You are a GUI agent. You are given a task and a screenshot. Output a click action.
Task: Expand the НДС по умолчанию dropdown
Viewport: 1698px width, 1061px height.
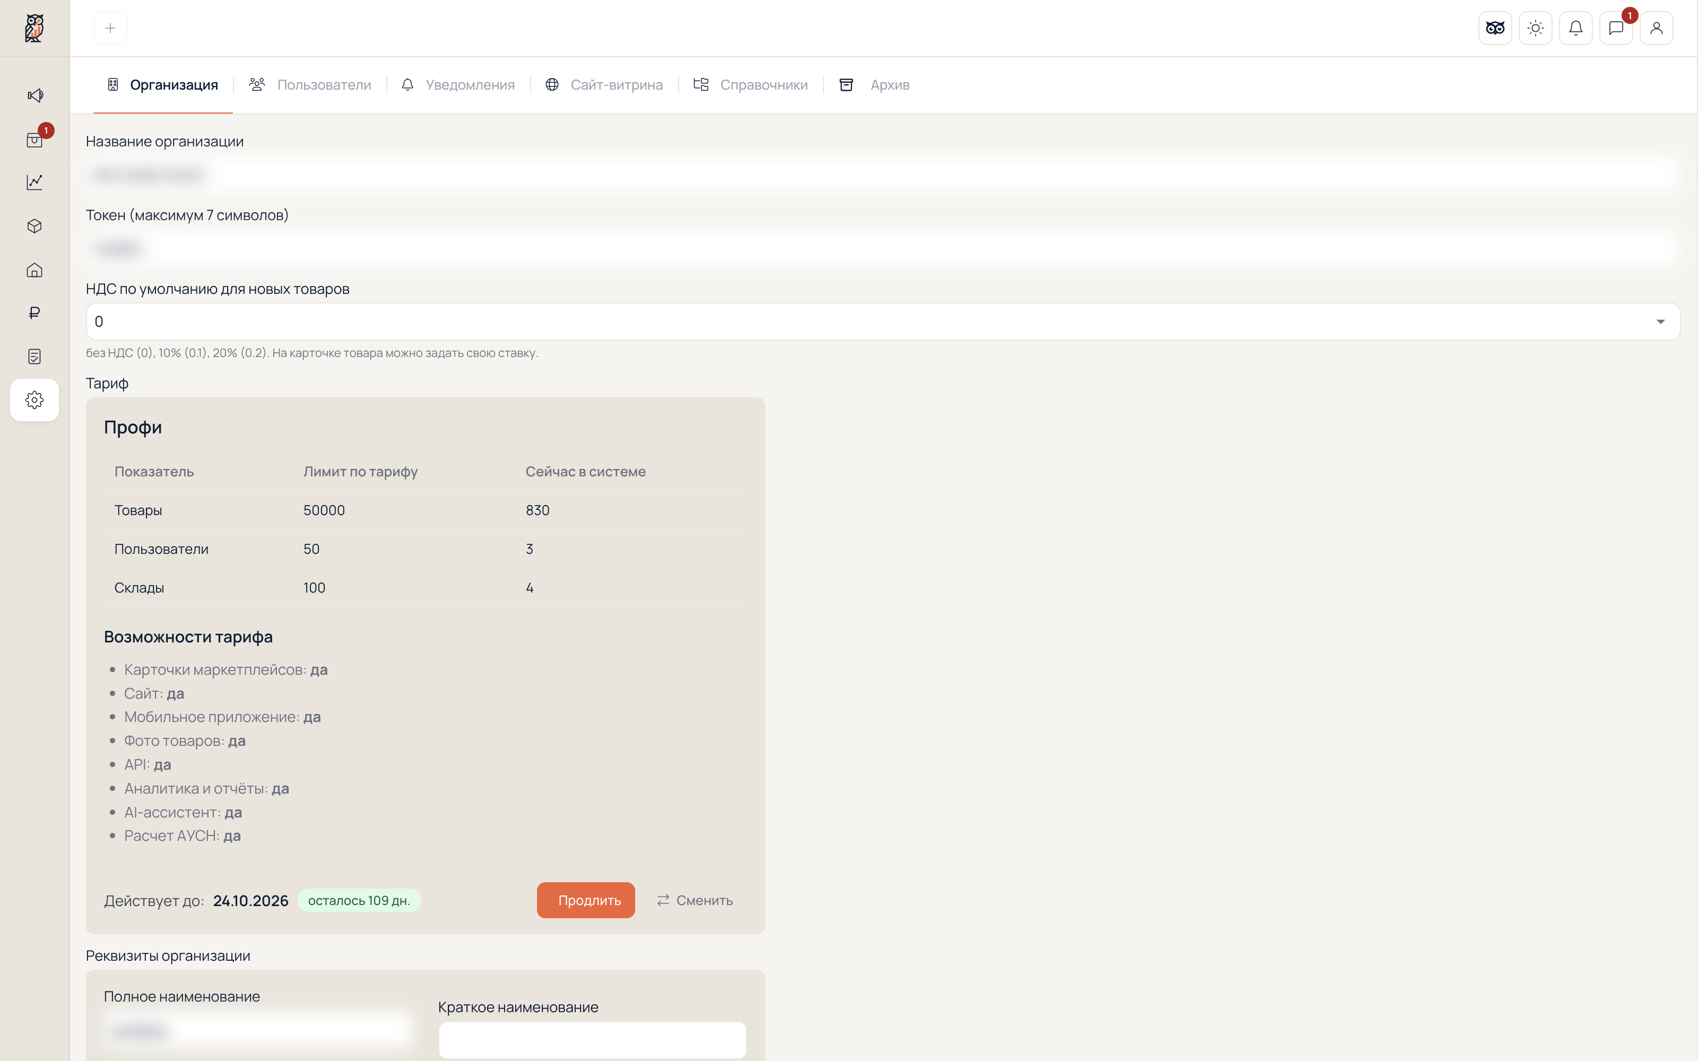(x=882, y=321)
